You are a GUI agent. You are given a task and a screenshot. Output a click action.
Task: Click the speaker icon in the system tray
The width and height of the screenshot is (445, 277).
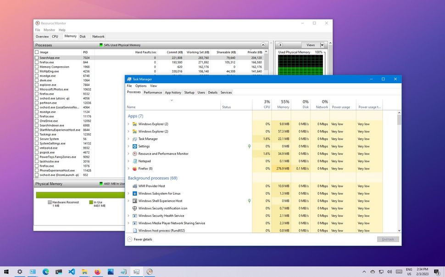pyautogui.click(x=389, y=272)
